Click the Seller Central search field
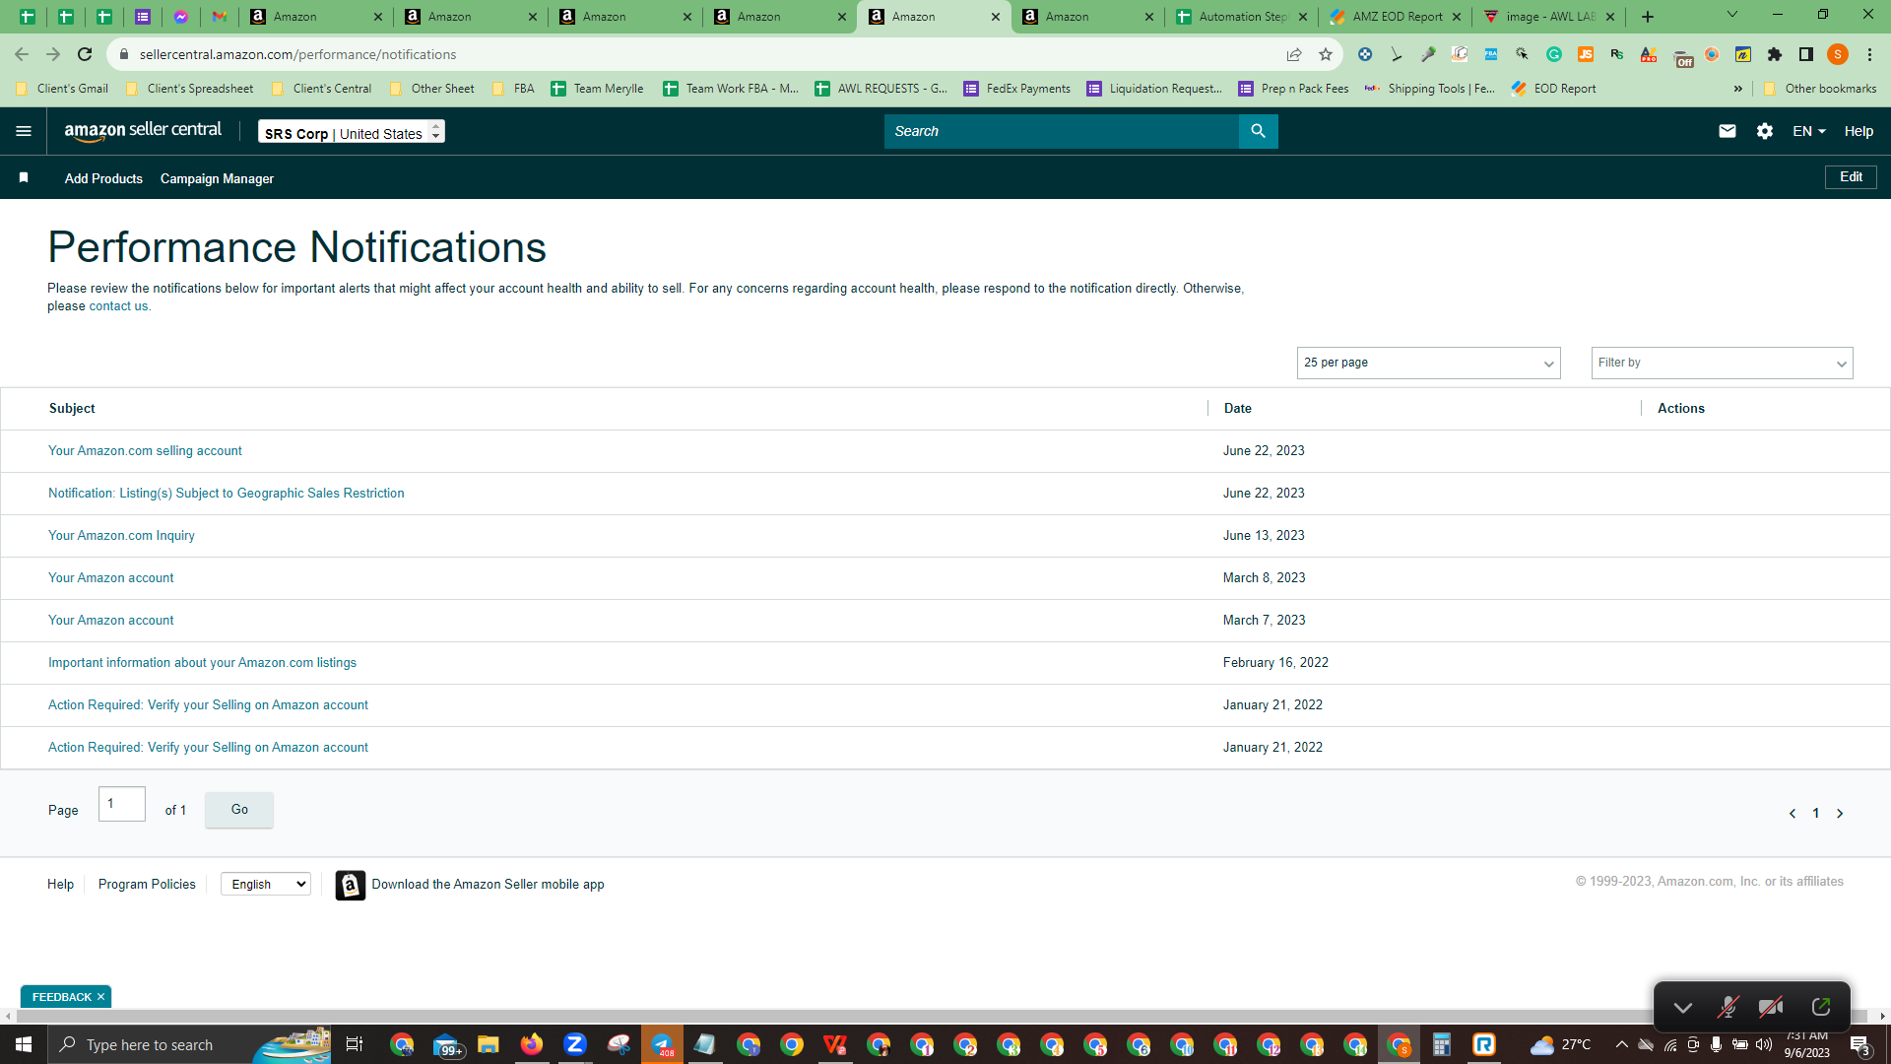 coord(1061,131)
